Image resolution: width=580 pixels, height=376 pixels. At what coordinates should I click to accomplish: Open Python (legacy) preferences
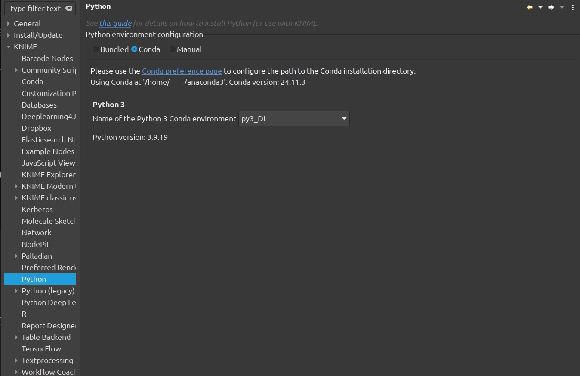(48, 291)
